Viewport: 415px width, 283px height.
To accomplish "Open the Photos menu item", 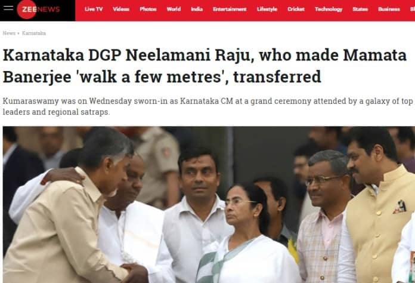I will click(148, 10).
